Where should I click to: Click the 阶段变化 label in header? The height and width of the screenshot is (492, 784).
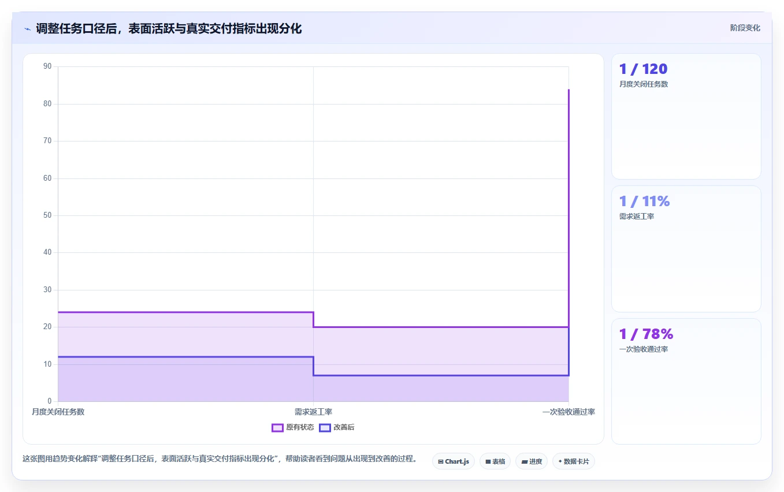click(745, 28)
